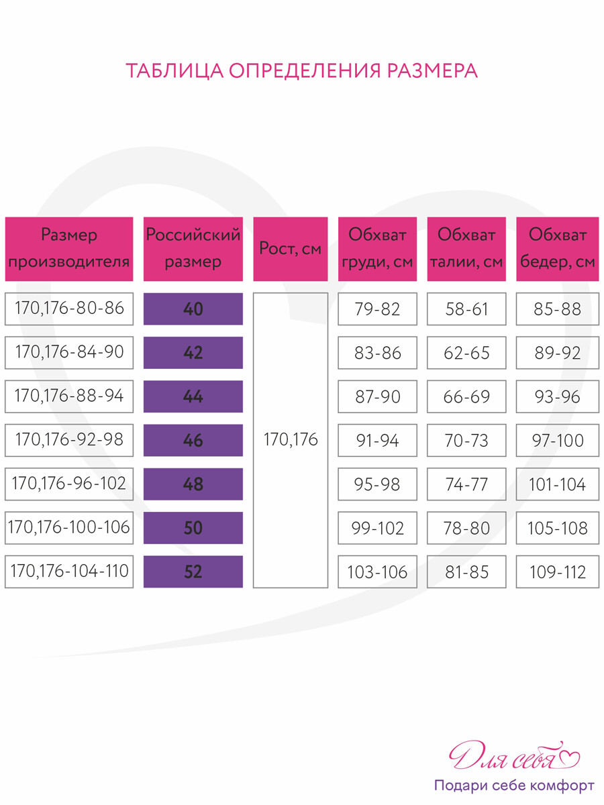Click manufacturer size 170,176-84-90 cell
This screenshot has width=604, height=805.
click(69, 353)
